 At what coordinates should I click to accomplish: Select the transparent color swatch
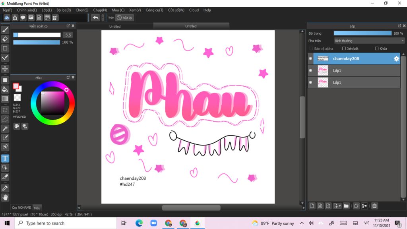(17, 97)
